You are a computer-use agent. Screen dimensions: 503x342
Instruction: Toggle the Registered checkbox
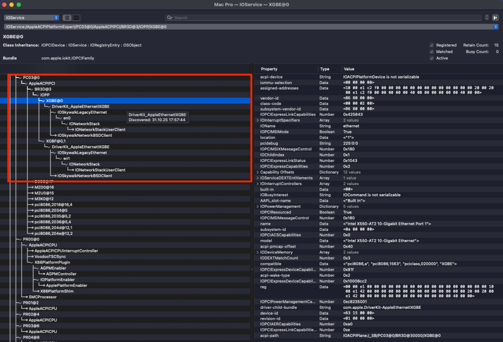[432, 45]
